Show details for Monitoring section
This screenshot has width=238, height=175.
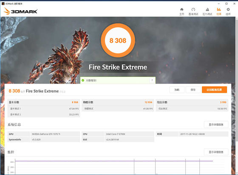click(x=216, y=152)
